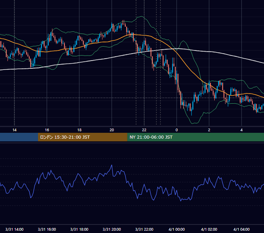Click the oscillator peak near 20:00

click(x=112, y=165)
